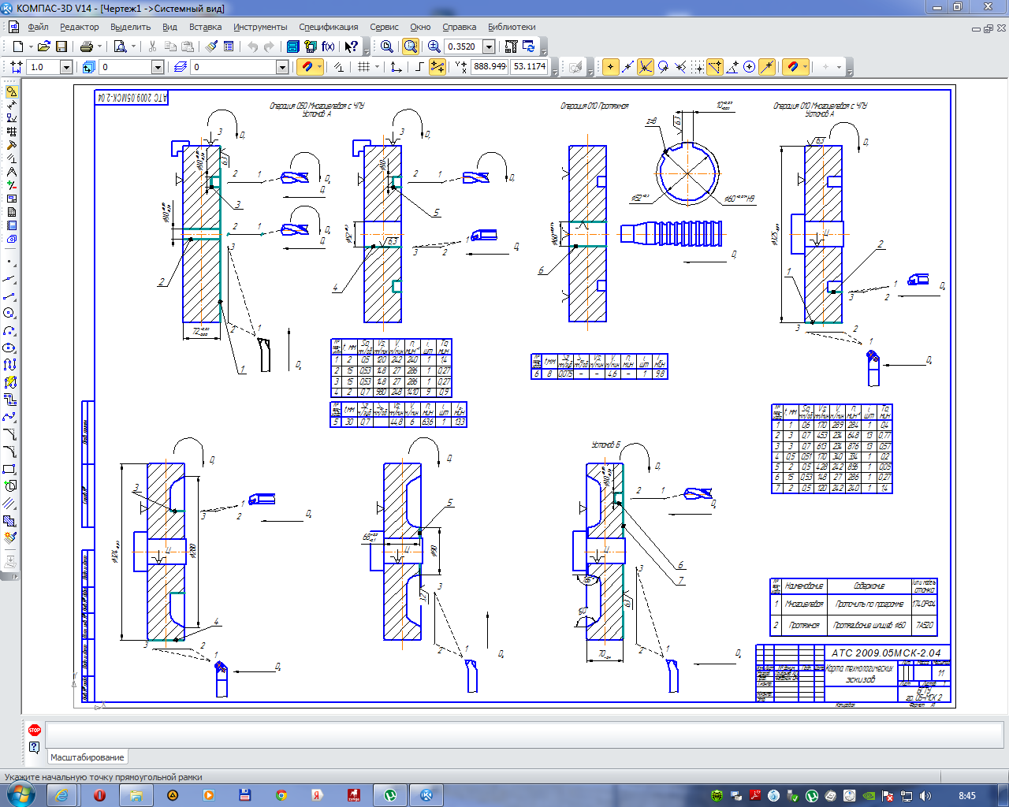Open the Файл menu

38,27
